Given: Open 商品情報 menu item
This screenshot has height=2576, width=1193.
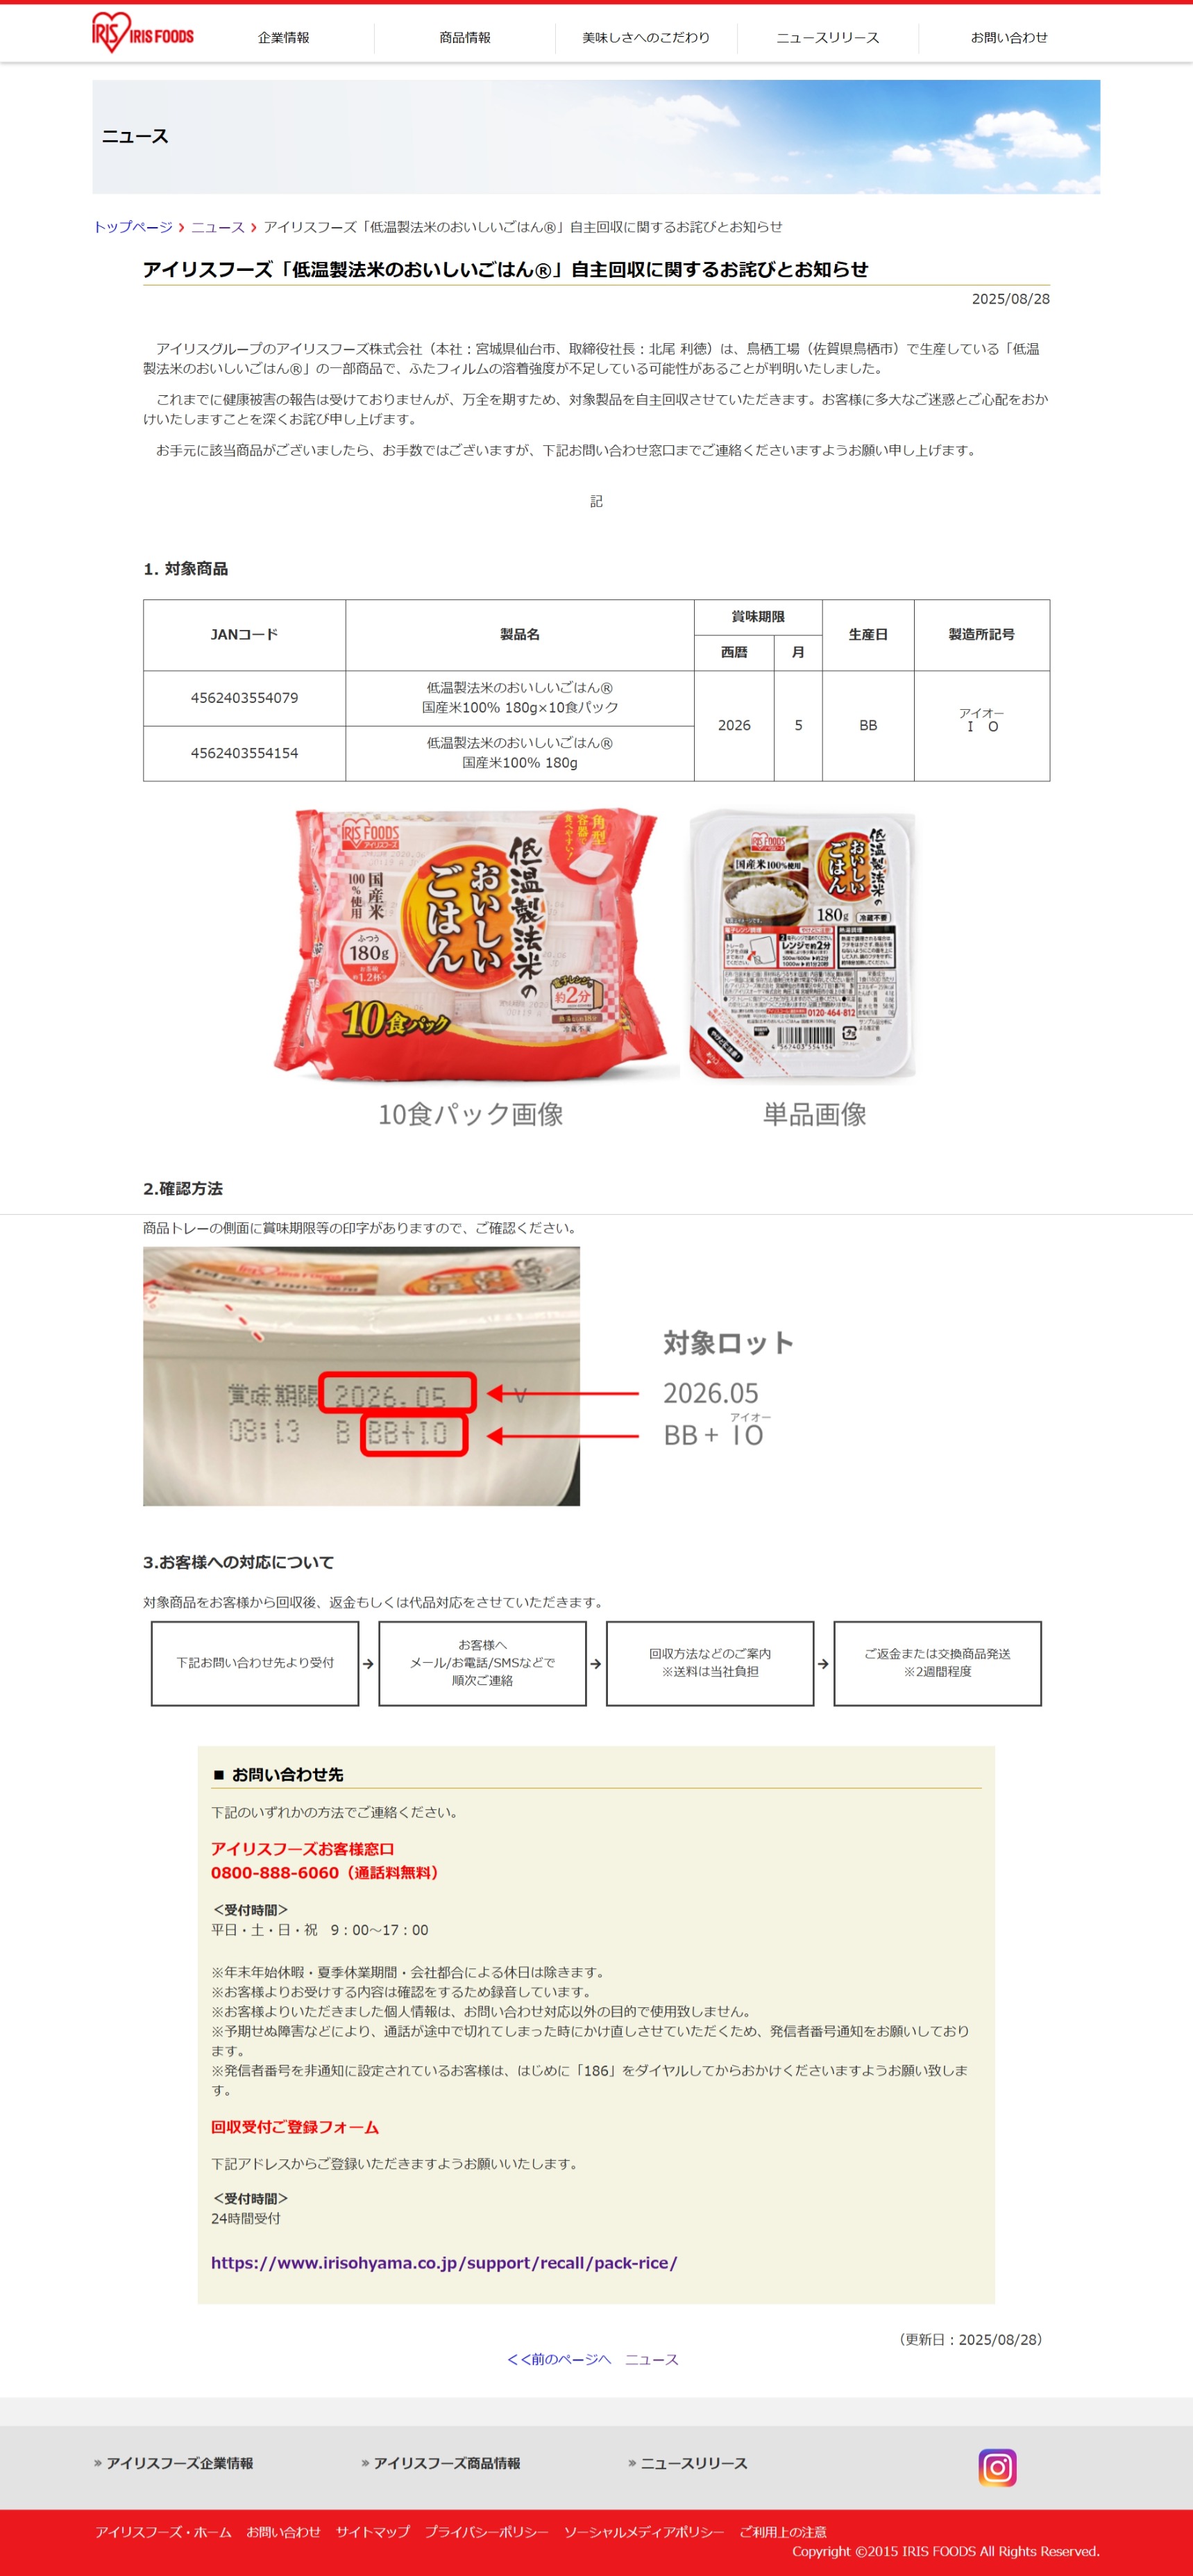Looking at the screenshot, I should click(464, 38).
